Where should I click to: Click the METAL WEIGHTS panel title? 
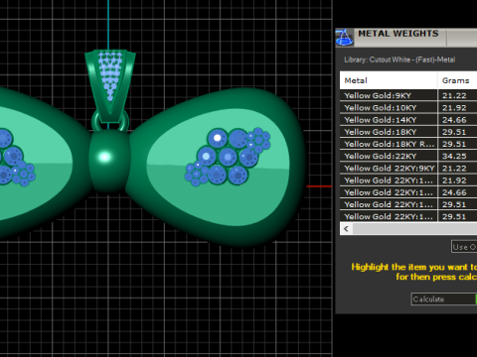coord(398,34)
